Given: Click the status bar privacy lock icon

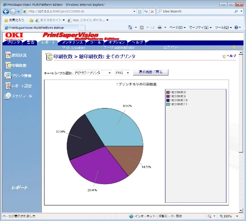Looking at the screenshot, I should tap(209, 216).
